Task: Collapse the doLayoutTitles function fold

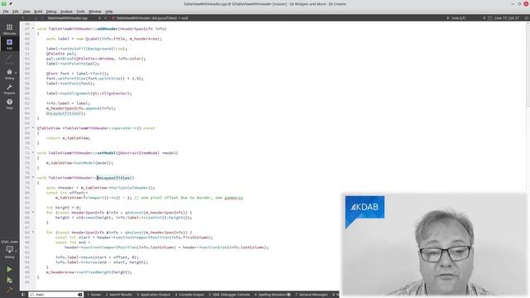Action: (33, 178)
